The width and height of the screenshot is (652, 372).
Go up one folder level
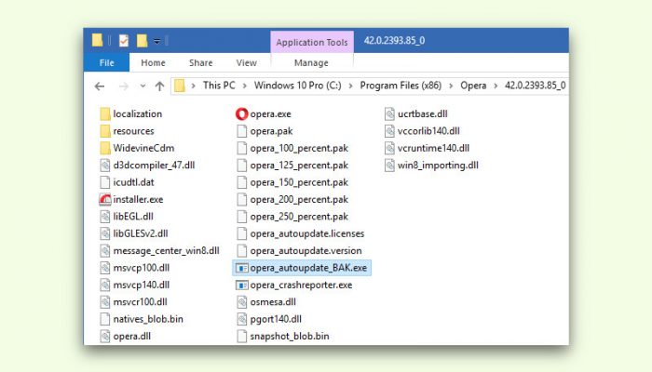(x=159, y=86)
